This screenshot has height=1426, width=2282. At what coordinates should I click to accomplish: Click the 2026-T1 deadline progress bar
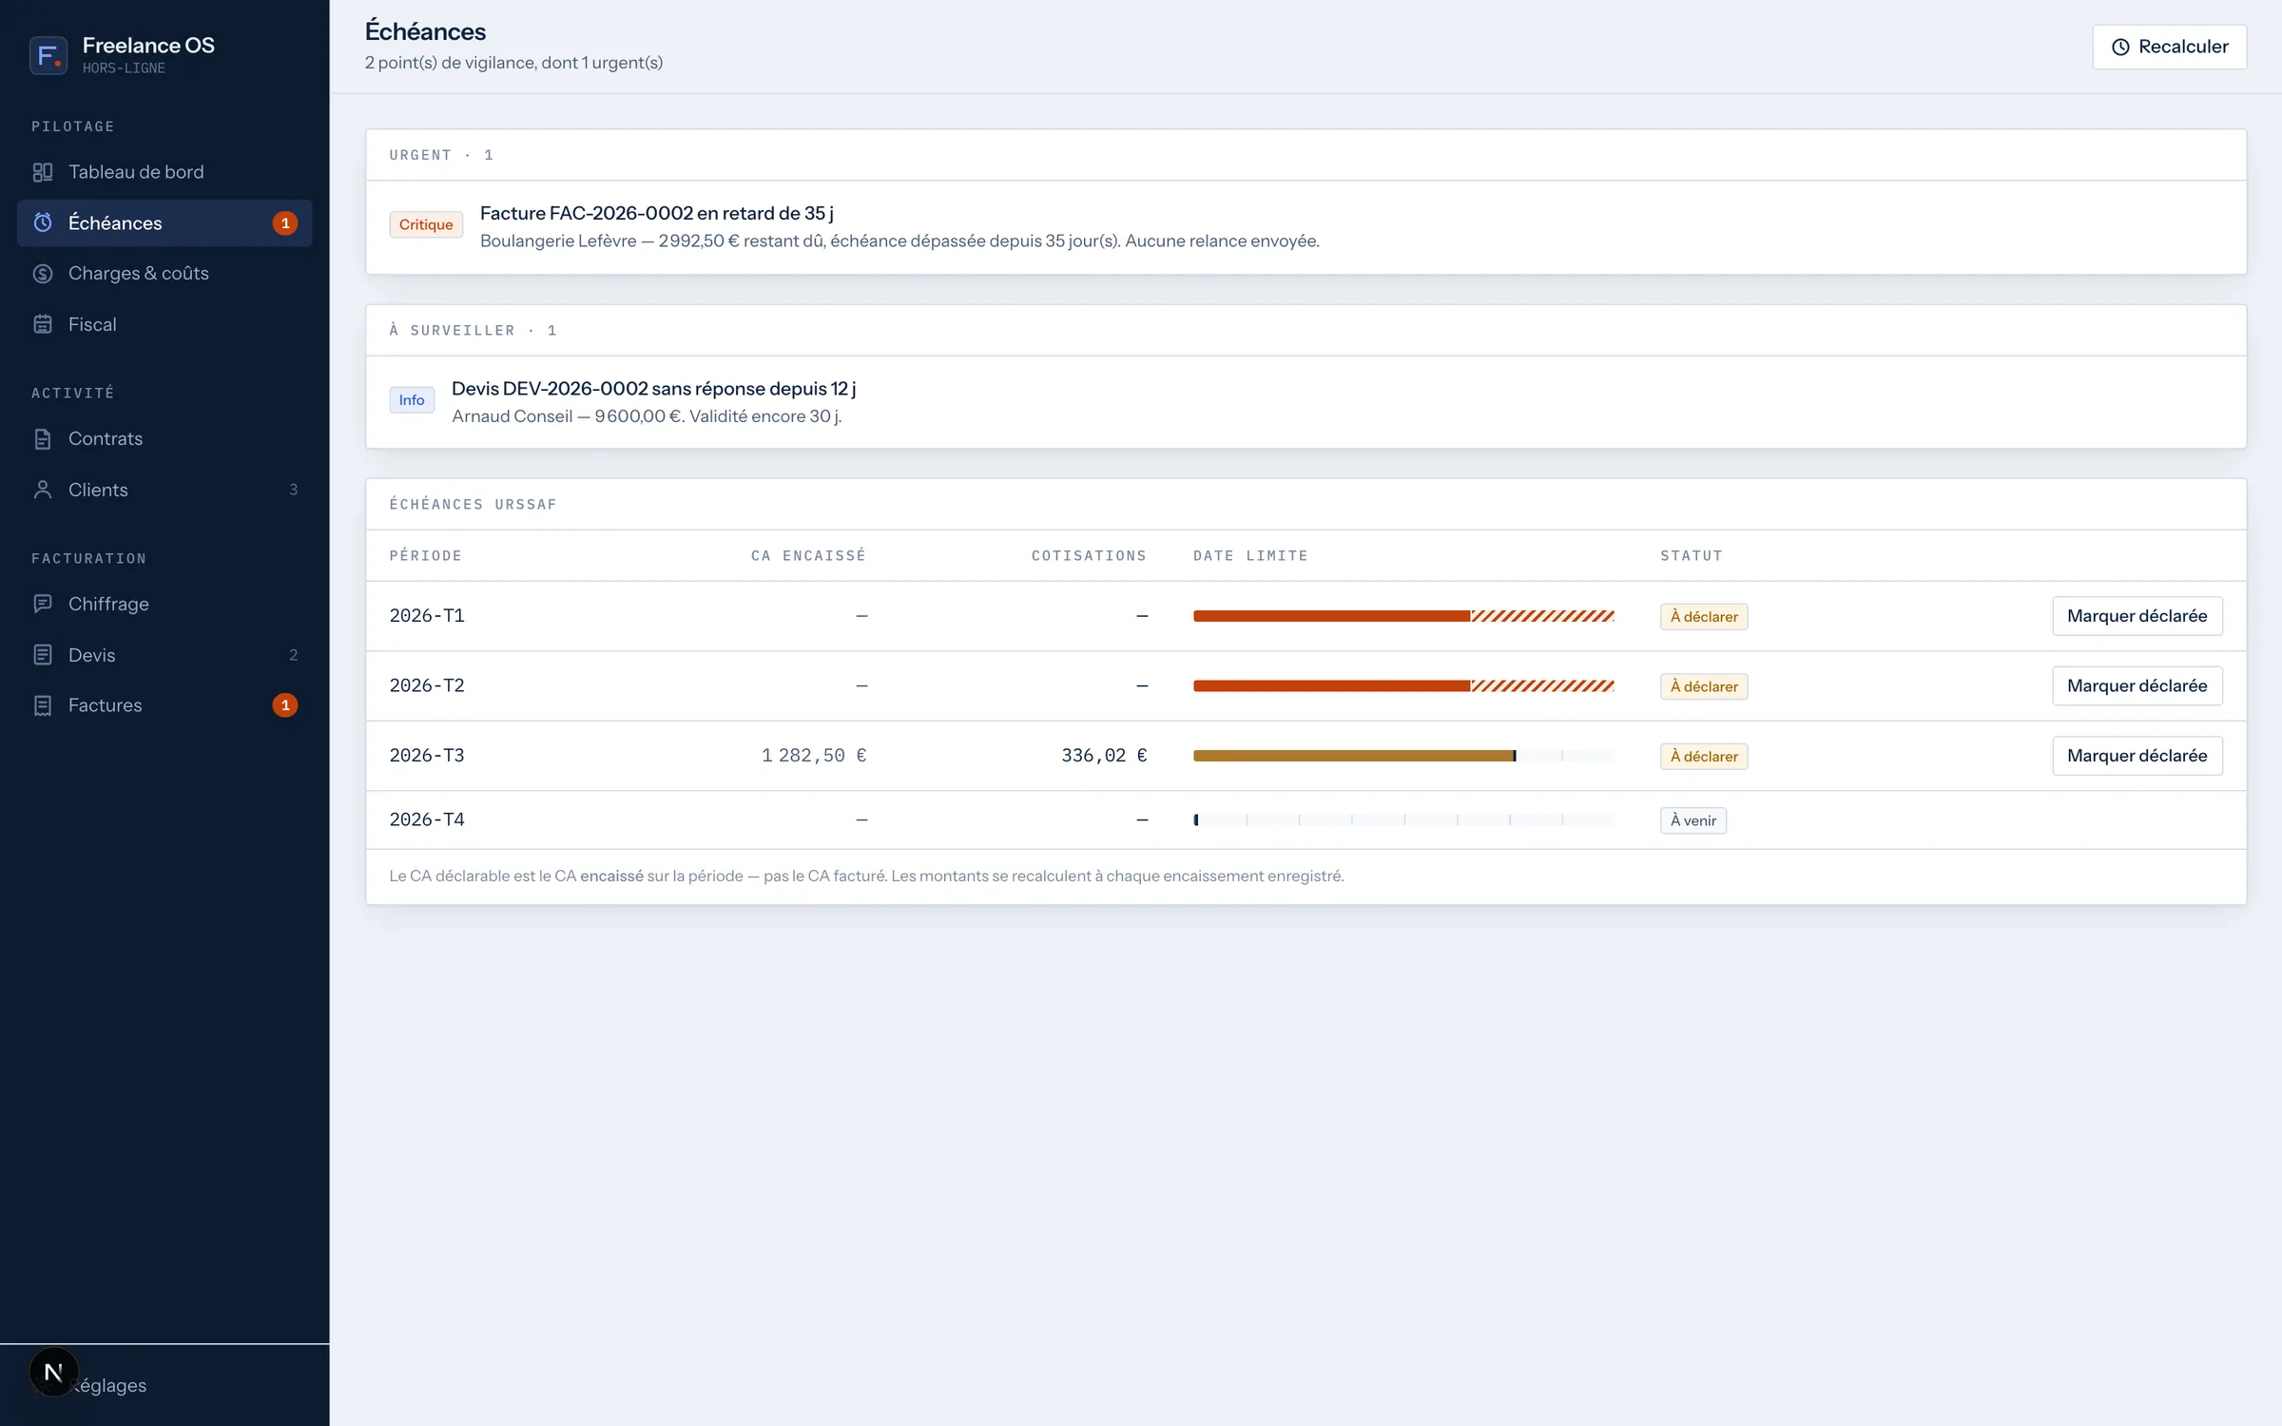1403,616
